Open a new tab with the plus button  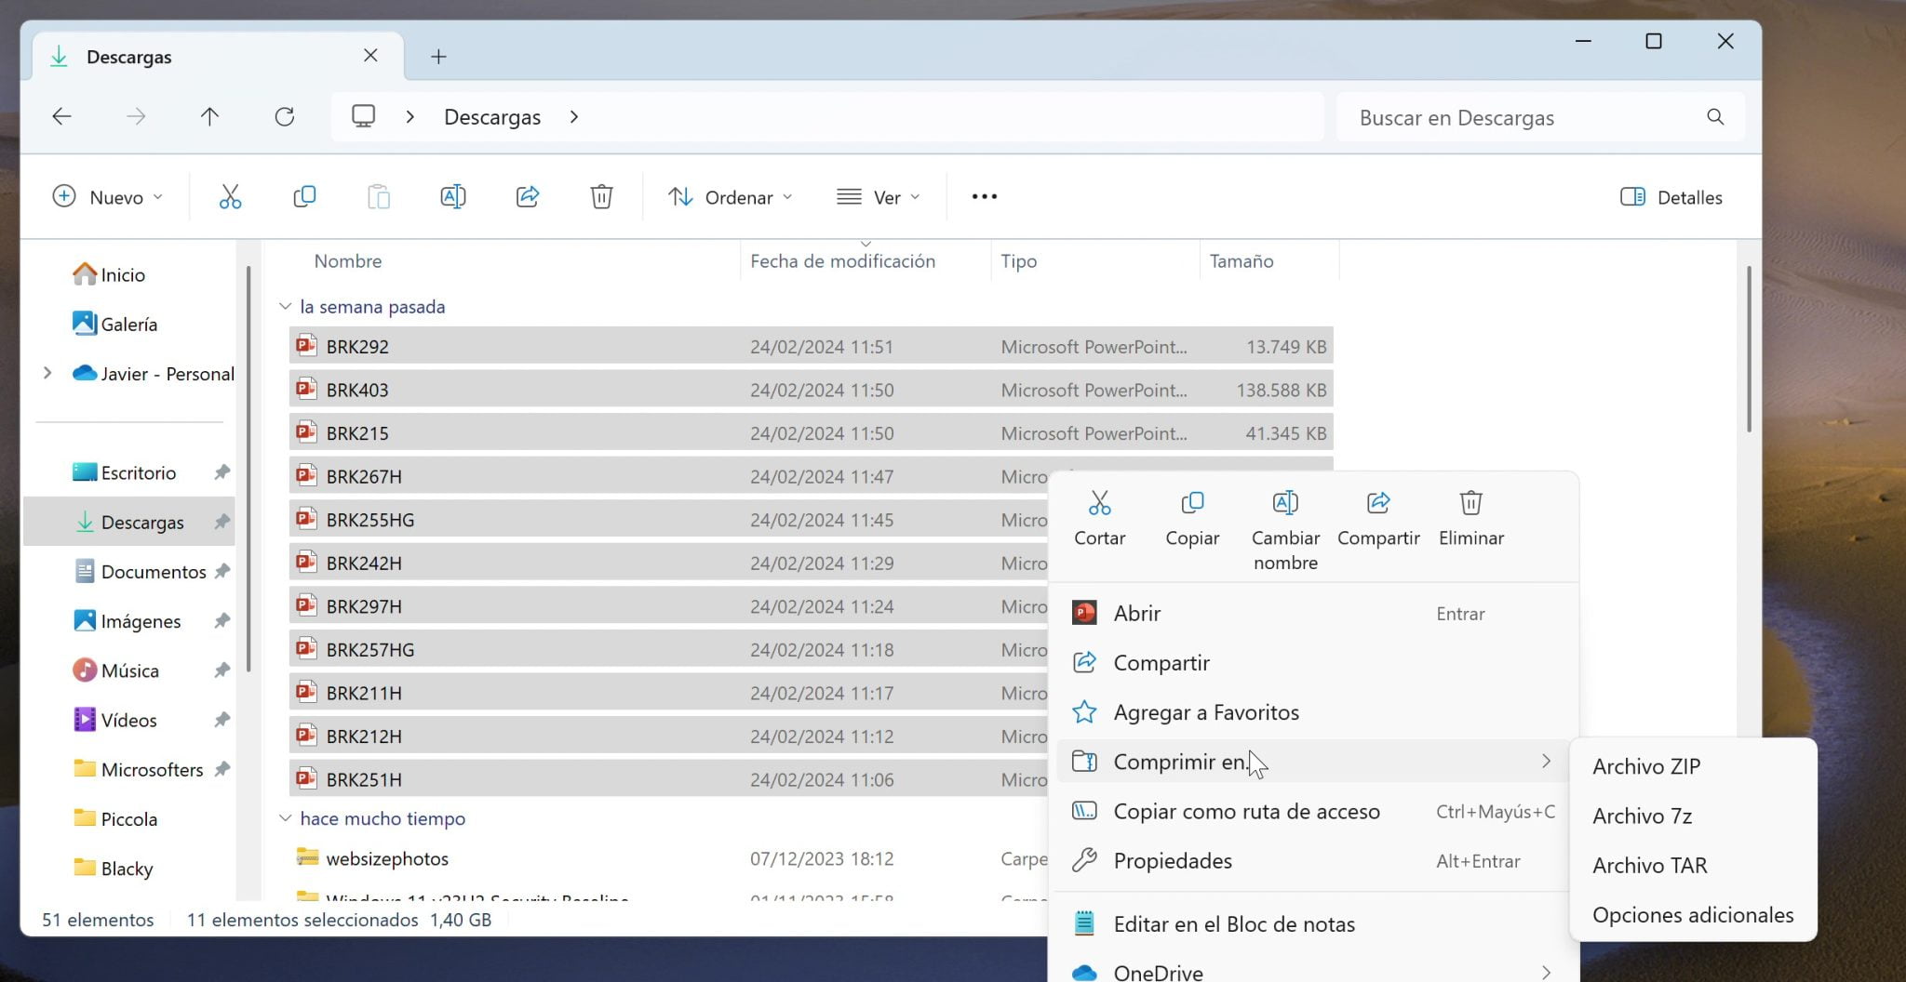tap(438, 56)
